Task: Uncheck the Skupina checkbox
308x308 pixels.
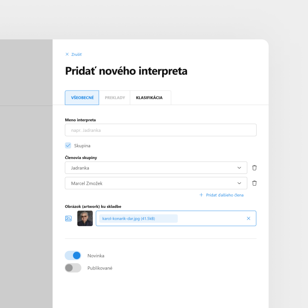Action: pos(68,145)
